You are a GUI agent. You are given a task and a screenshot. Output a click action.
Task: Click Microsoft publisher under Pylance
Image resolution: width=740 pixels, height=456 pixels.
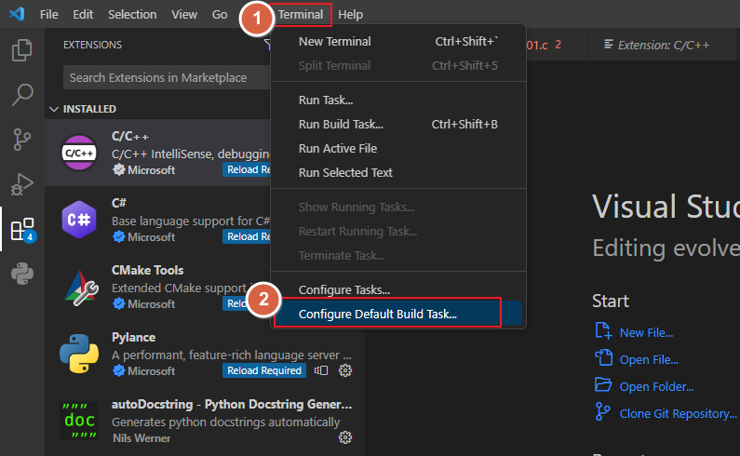coord(151,371)
